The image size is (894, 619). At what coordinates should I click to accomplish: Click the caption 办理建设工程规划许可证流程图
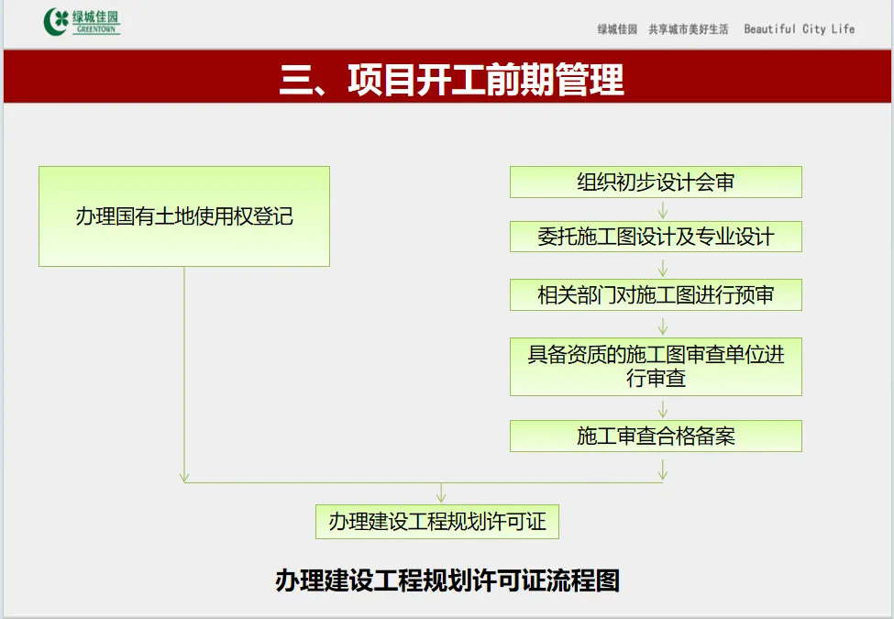pos(447,580)
